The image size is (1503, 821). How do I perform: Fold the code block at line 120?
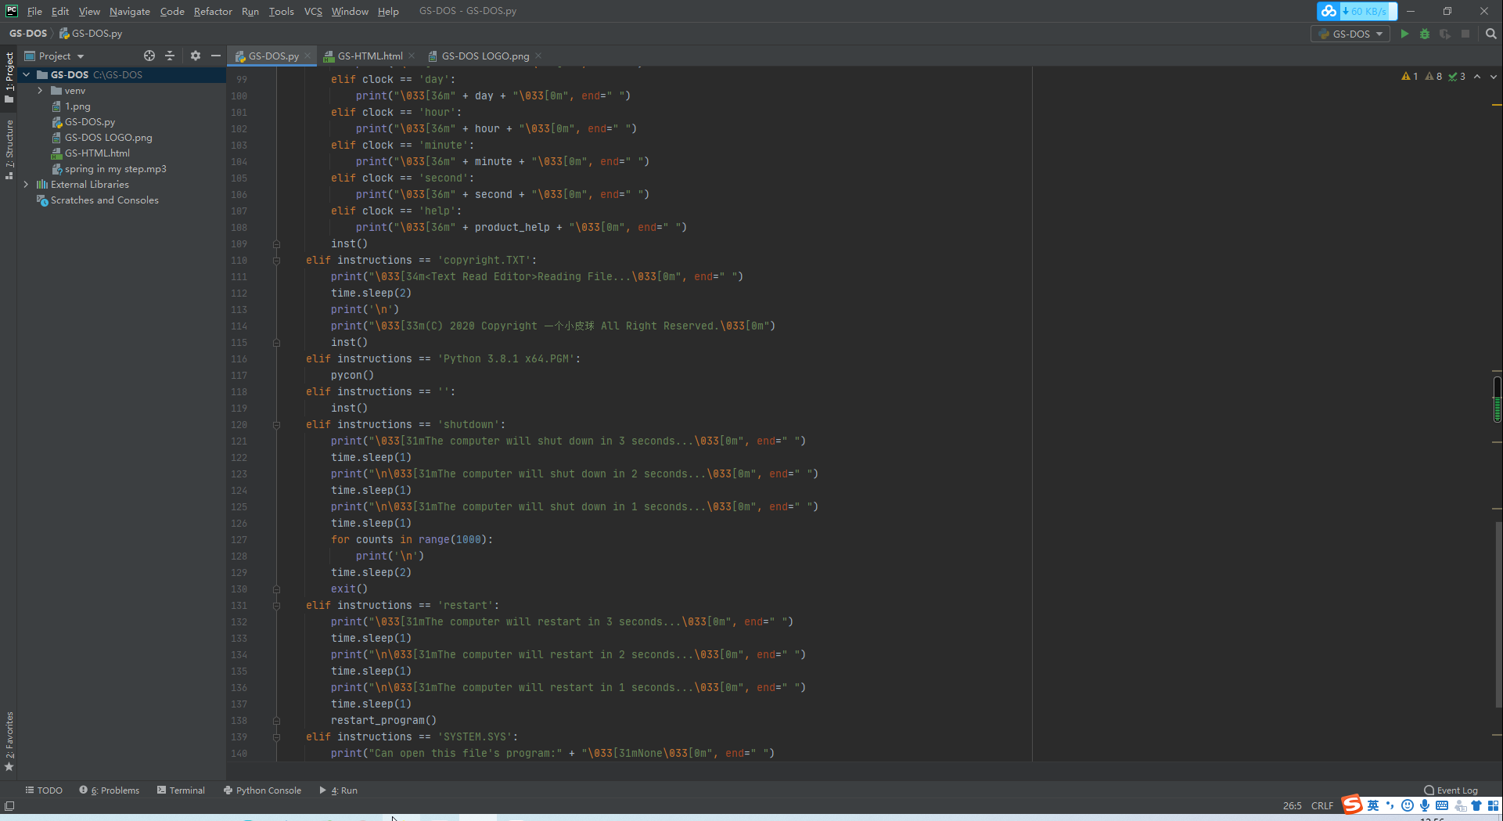(276, 425)
